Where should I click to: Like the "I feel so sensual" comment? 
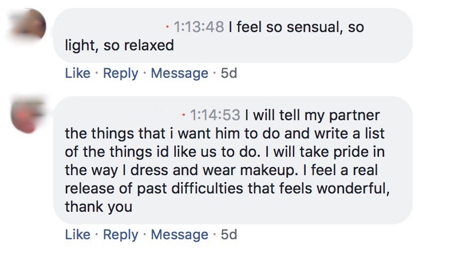tap(78, 73)
